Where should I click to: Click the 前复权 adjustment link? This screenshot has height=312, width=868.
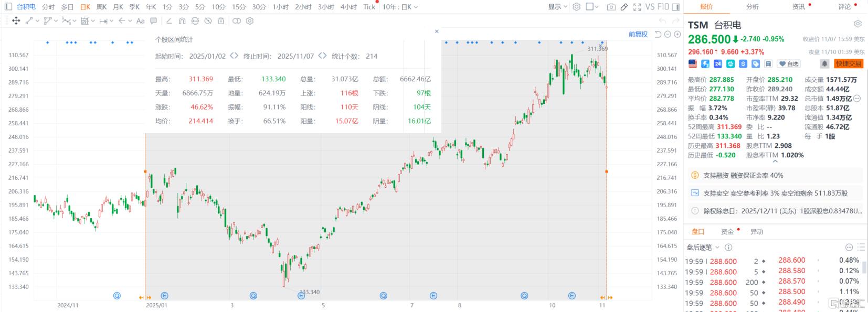[x=638, y=34]
